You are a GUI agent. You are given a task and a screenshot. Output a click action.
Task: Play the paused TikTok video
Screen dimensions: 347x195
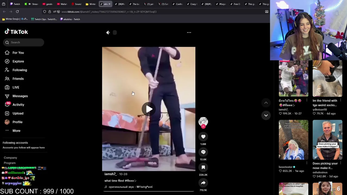(149, 109)
